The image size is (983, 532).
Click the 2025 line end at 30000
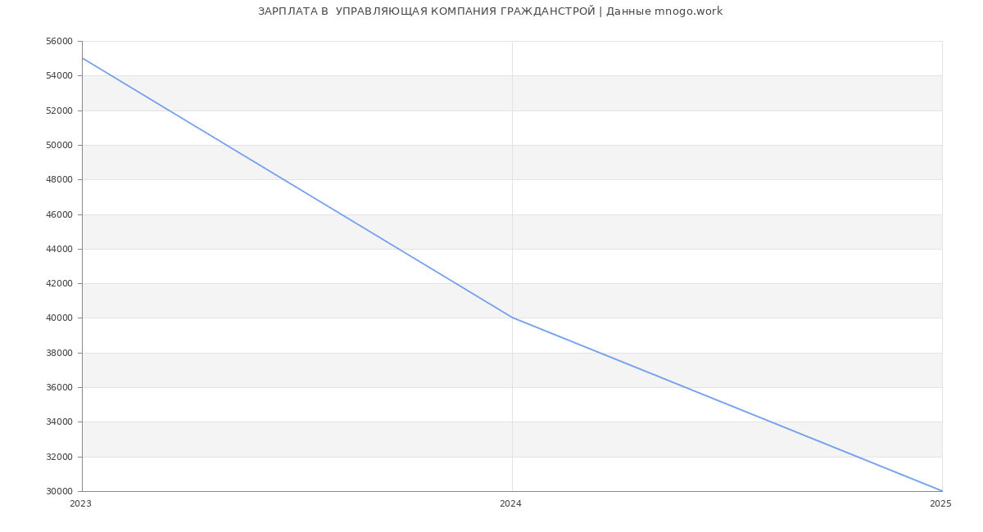tap(941, 490)
